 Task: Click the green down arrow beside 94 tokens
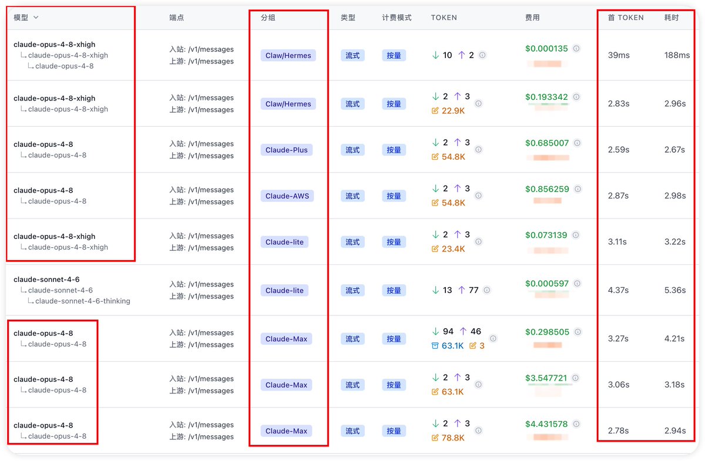[x=435, y=332]
